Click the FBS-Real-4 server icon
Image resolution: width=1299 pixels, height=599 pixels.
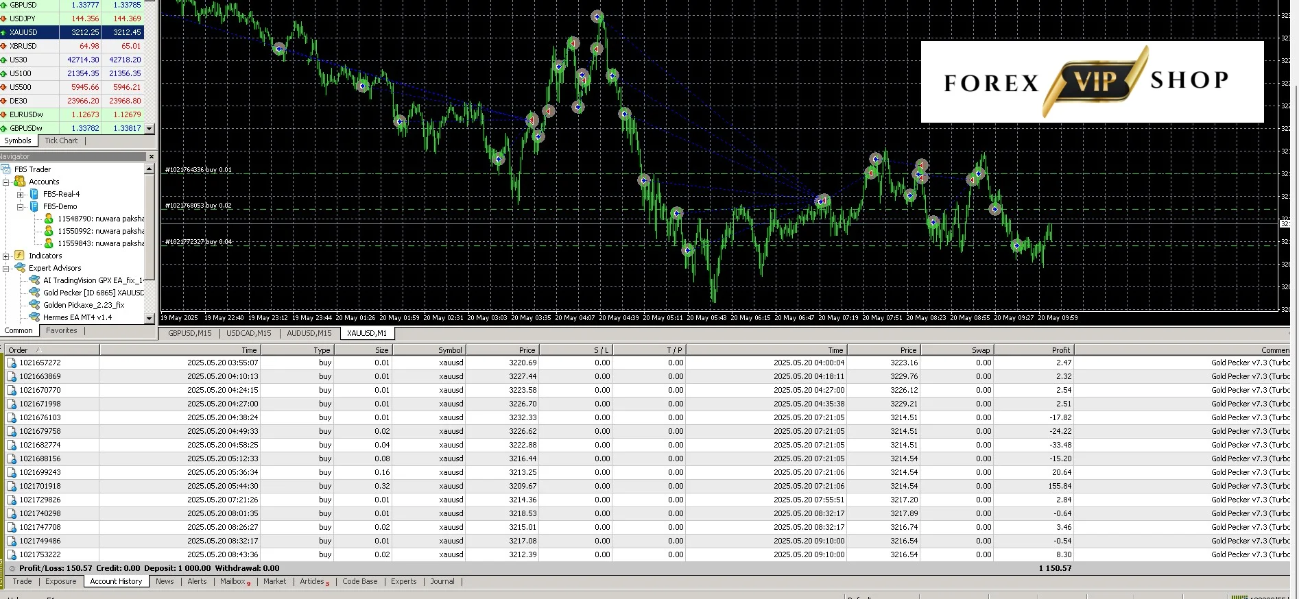pos(34,194)
